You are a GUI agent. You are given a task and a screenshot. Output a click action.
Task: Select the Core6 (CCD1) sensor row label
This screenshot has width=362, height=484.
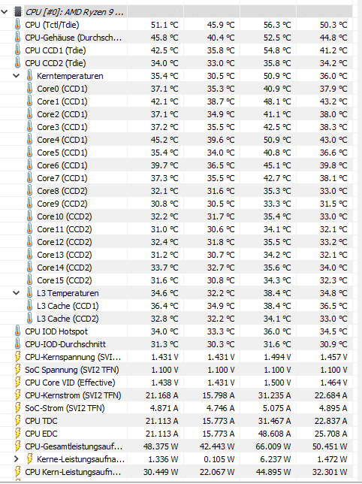(x=62, y=165)
